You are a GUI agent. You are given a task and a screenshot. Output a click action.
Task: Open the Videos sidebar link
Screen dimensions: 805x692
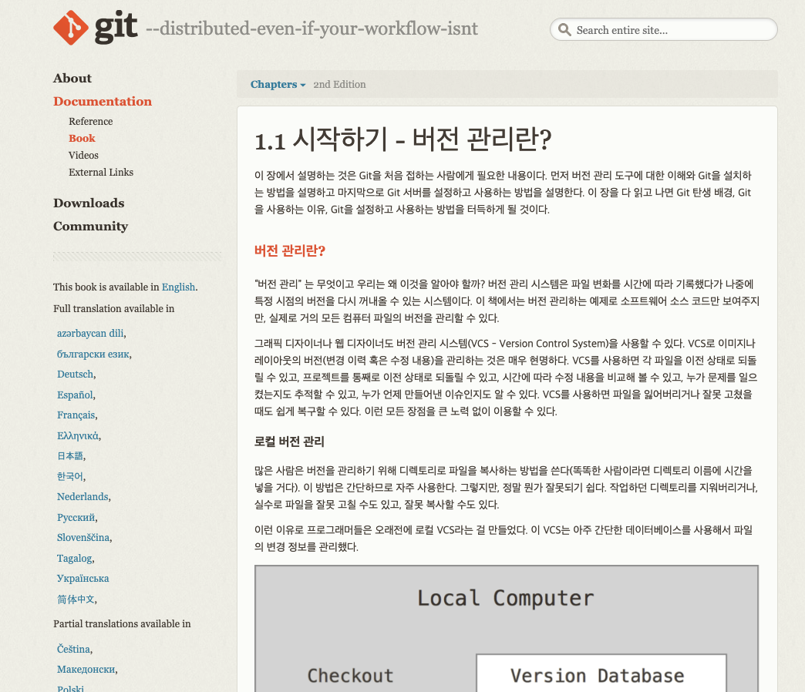pos(84,155)
